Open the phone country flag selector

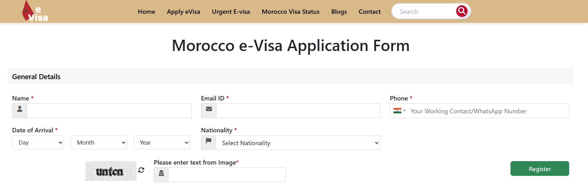[x=399, y=111]
